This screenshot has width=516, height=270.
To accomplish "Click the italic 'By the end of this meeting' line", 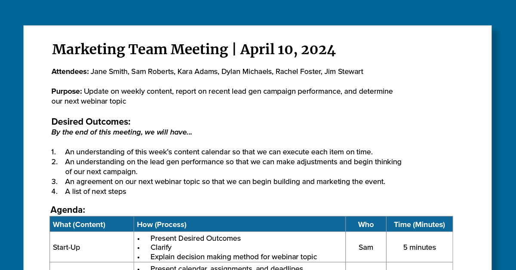I will 122,132.
